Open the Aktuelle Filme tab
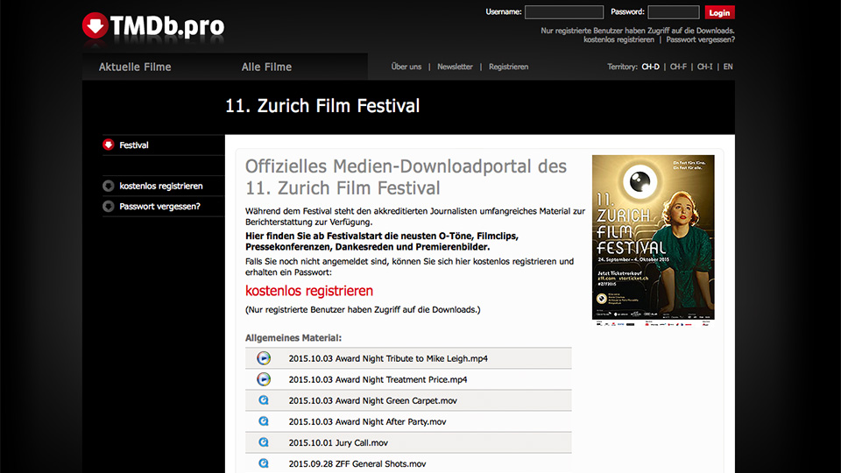This screenshot has height=473, width=841. (x=135, y=67)
